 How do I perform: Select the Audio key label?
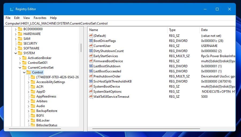pos(41,106)
